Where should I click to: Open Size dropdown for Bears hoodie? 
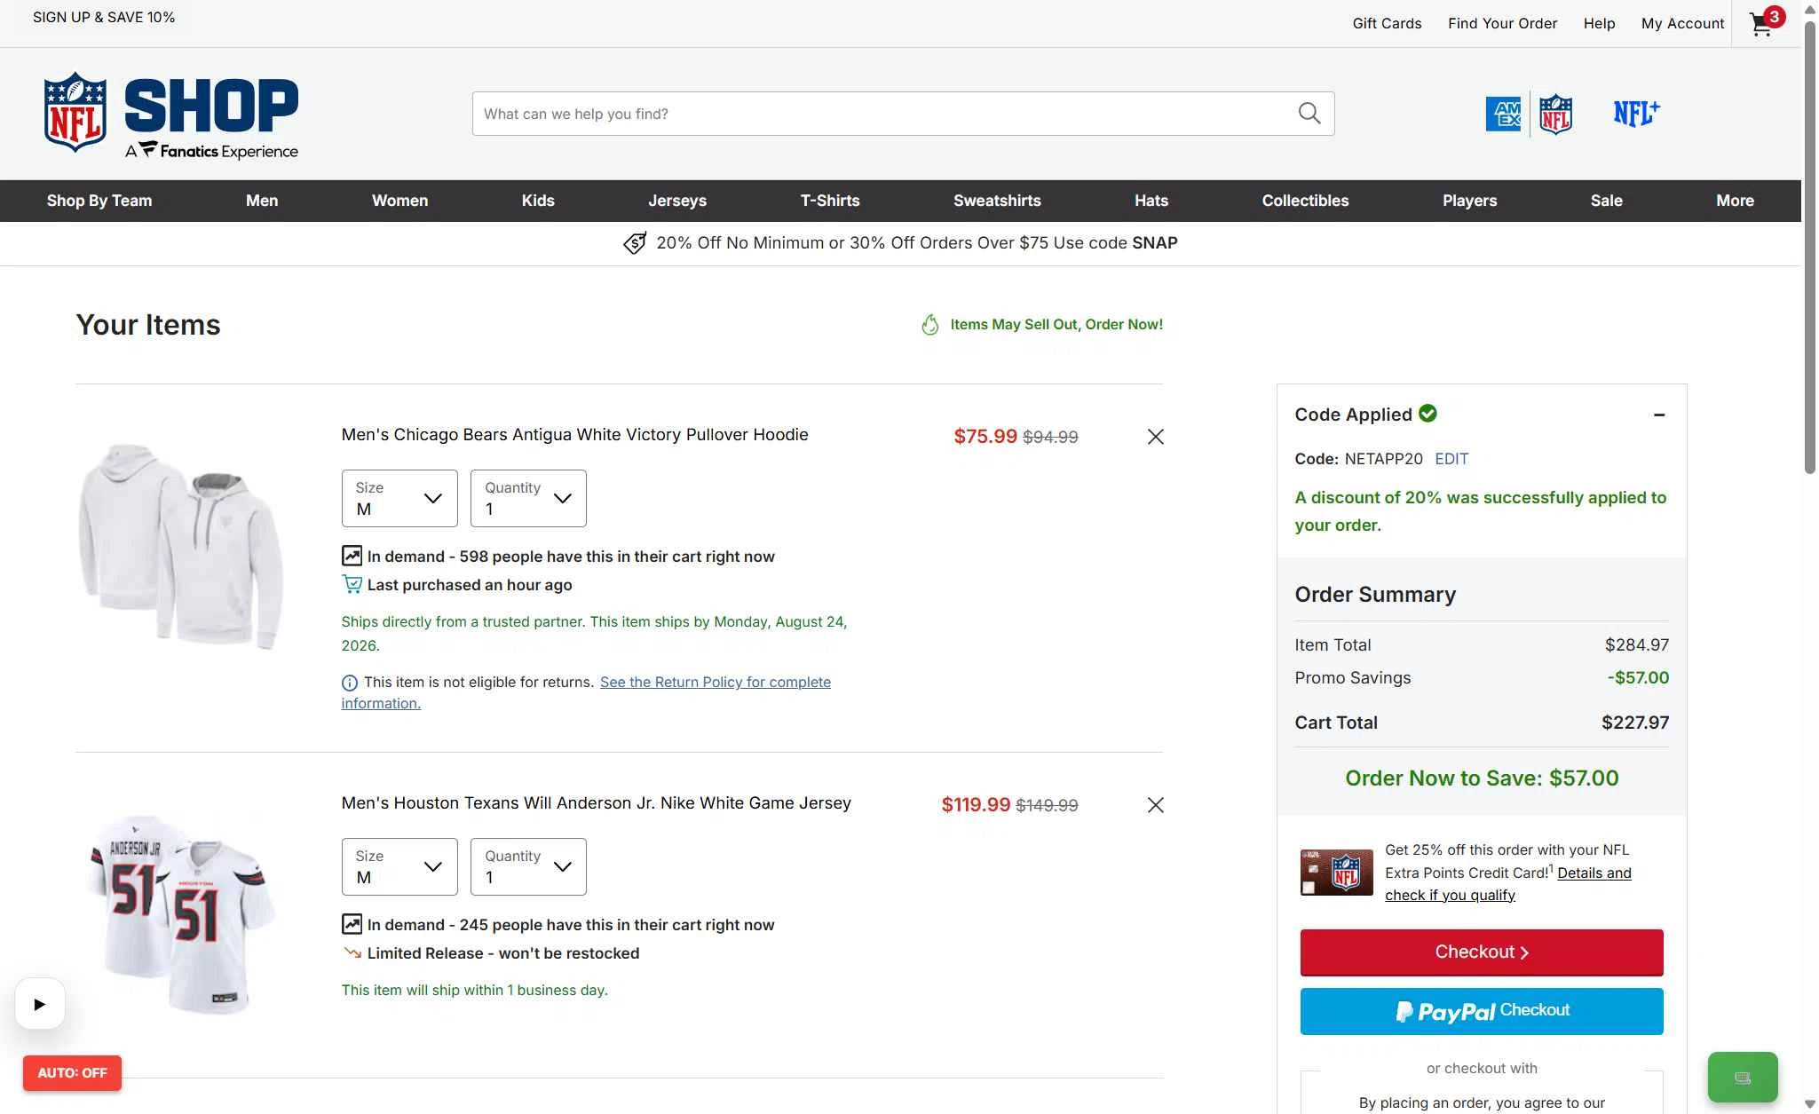point(399,498)
